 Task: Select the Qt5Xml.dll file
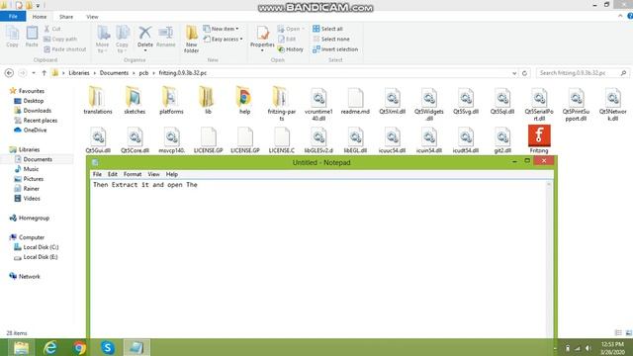(x=392, y=101)
